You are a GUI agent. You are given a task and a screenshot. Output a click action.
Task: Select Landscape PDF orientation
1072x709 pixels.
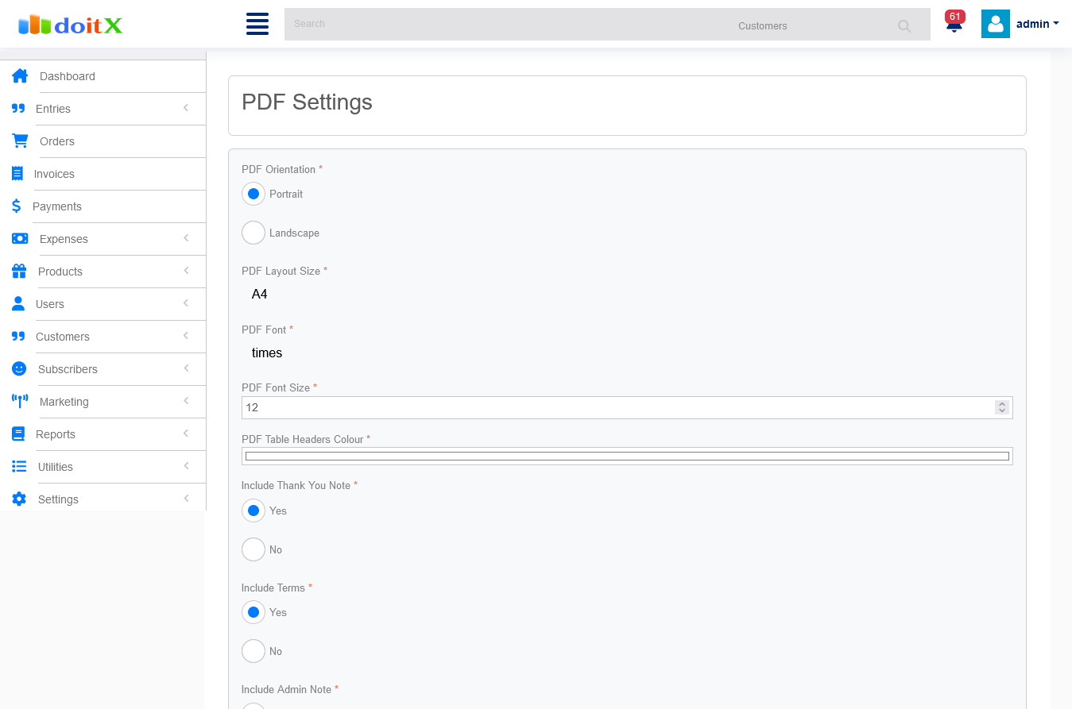[253, 233]
